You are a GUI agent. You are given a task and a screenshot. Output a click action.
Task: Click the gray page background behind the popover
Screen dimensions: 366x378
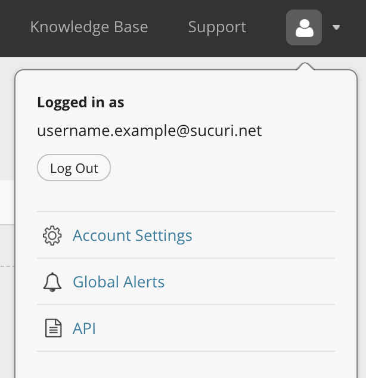click(7, 119)
